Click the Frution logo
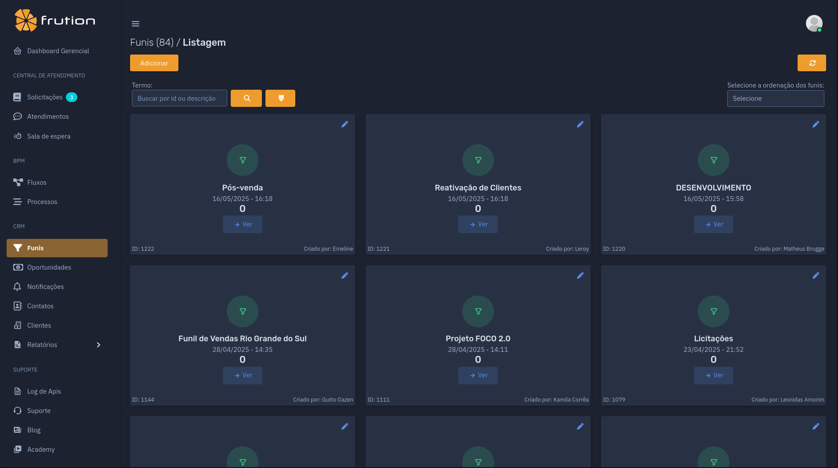Screen dimensions: 838x468 pos(55,21)
